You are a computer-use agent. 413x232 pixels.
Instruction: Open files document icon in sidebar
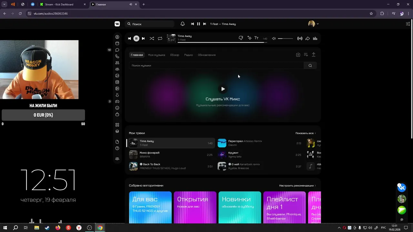(x=117, y=142)
